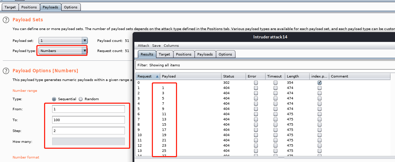Sort by the Request column header
The image size is (395, 162).
tap(148, 76)
